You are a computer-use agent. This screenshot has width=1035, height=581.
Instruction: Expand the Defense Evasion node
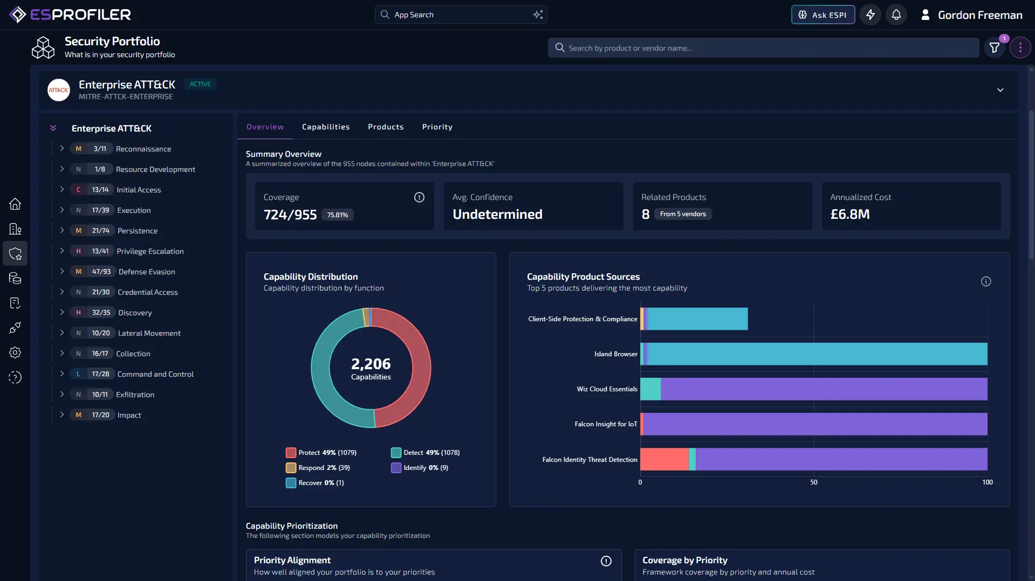click(x=62, y=271)
